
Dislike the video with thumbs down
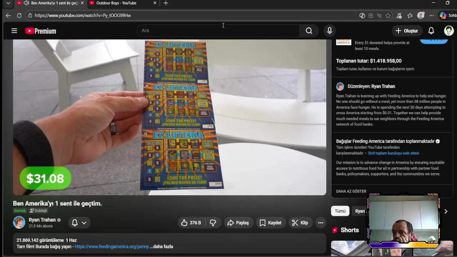[x=213, y=223]
